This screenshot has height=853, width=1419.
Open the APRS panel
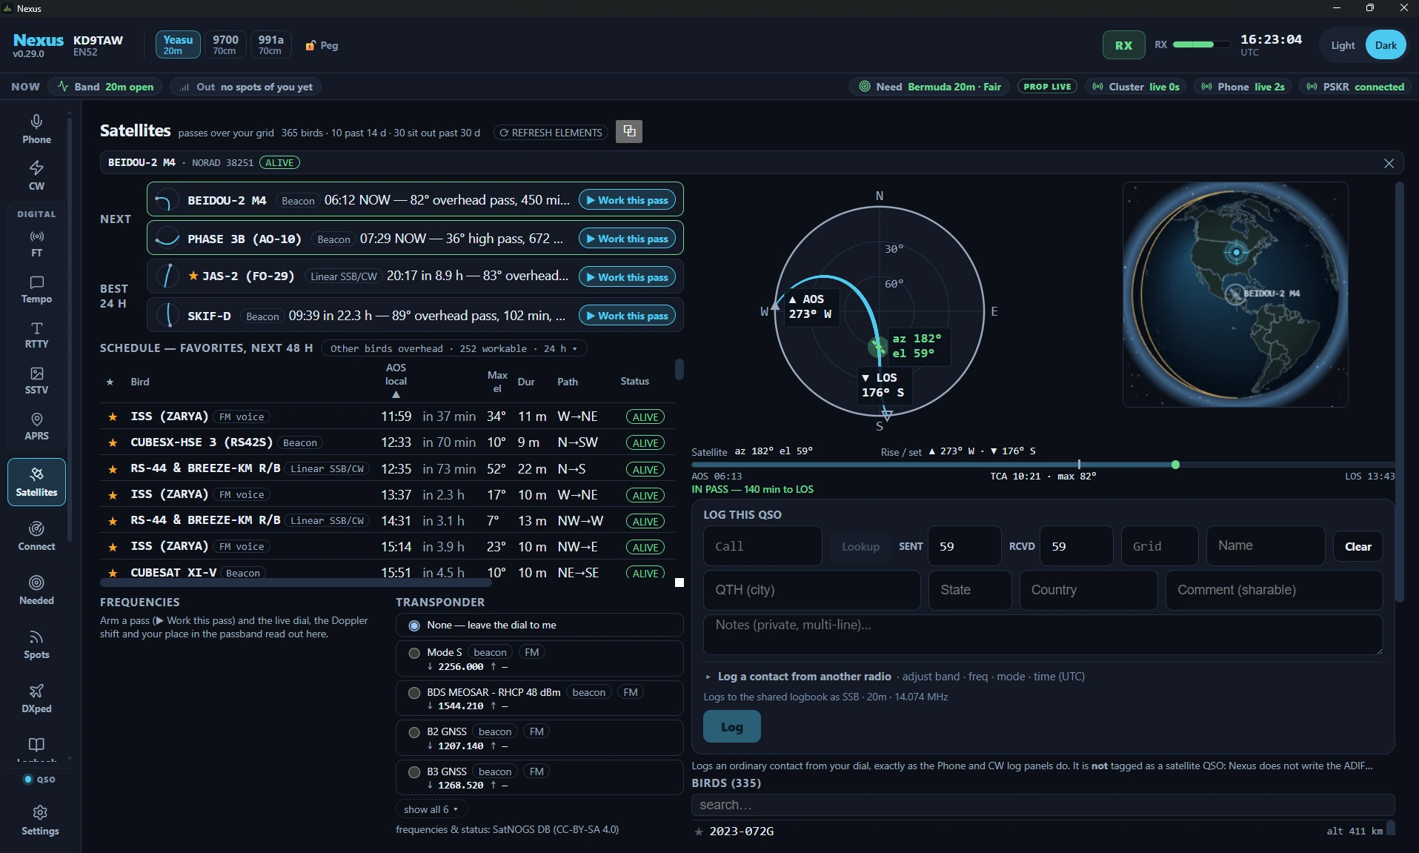[36, 427]
